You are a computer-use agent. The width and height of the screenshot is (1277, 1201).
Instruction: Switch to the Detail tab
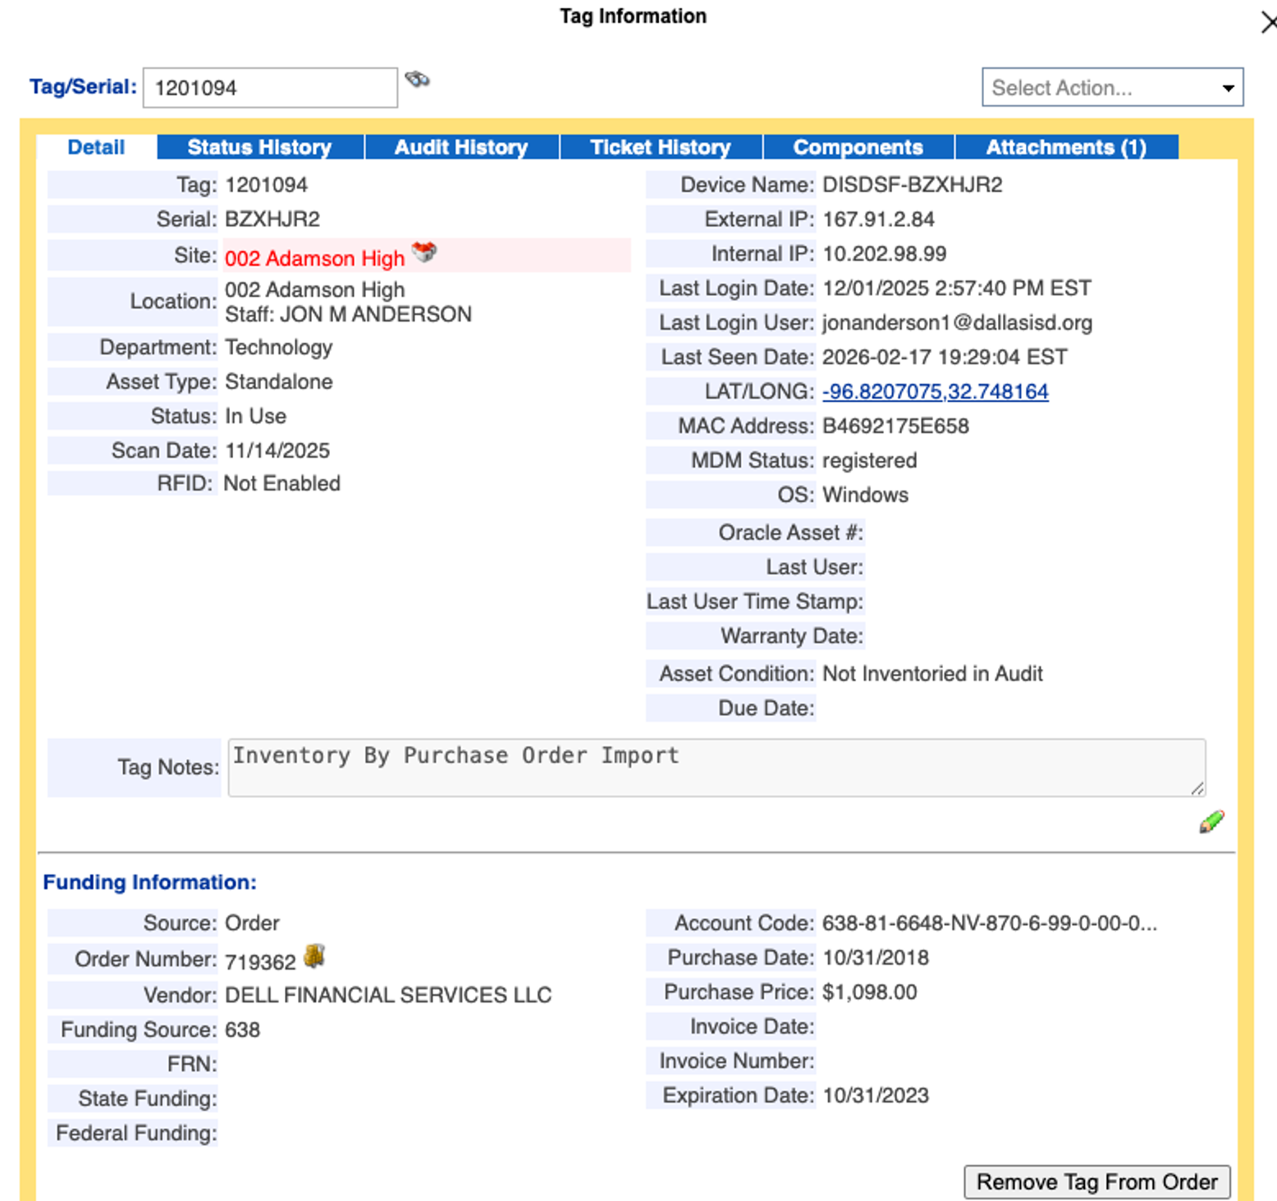(96, 147)
